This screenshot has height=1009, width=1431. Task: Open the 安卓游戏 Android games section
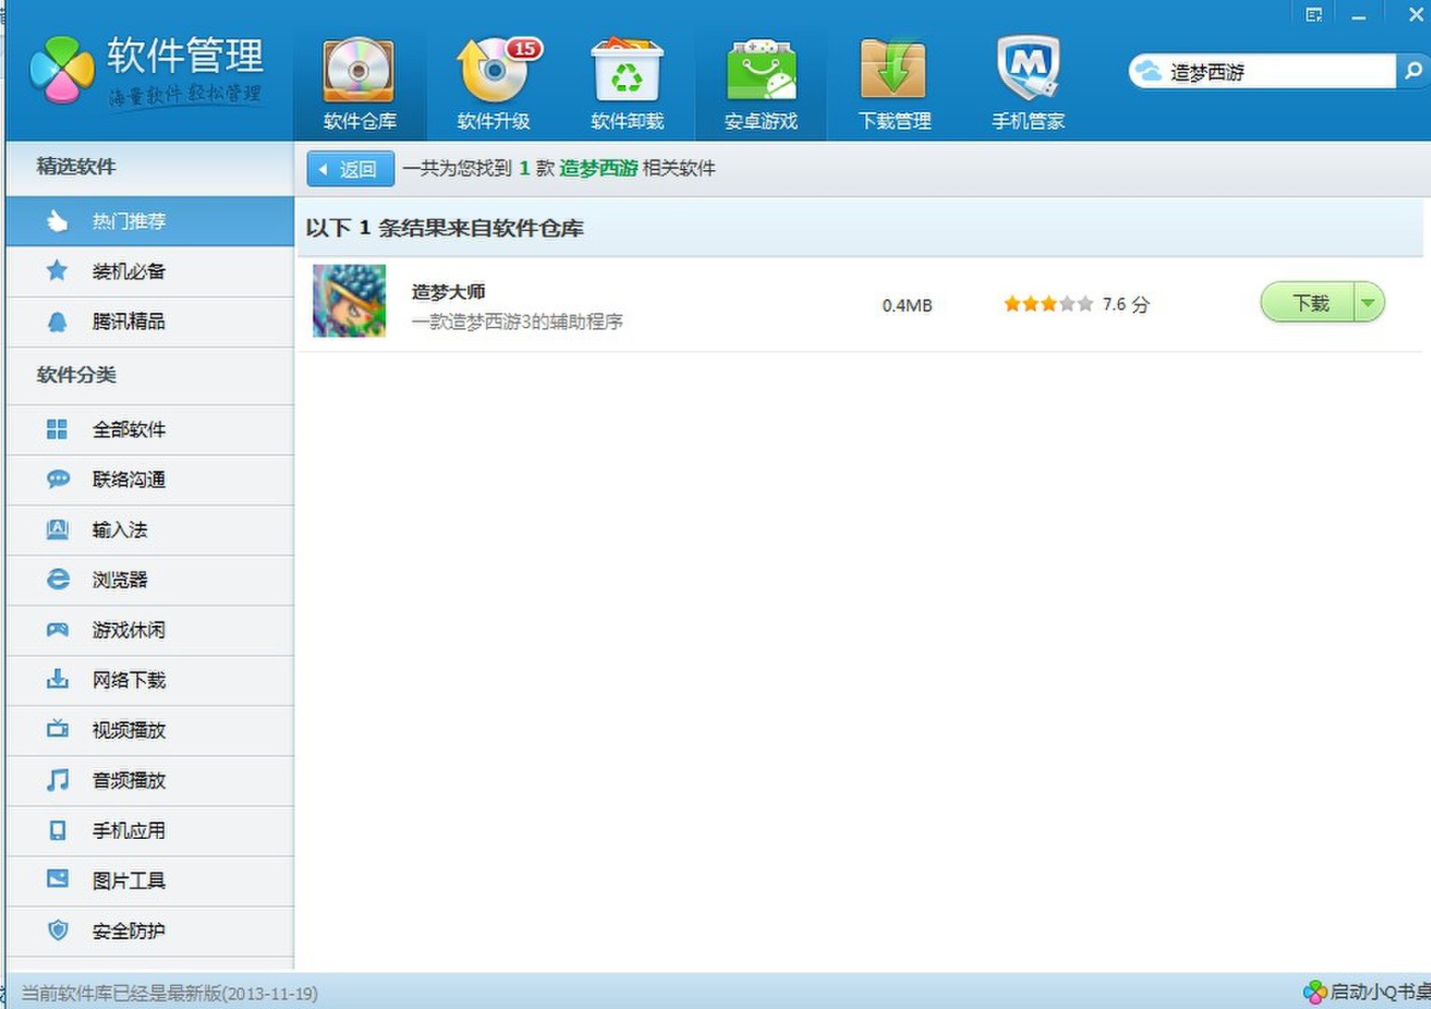759,79
